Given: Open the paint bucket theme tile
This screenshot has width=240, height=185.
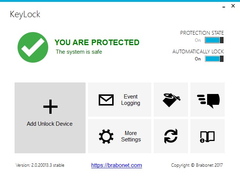Looking at the screenshot, I should pyautogui.click(x=171, y=100).
